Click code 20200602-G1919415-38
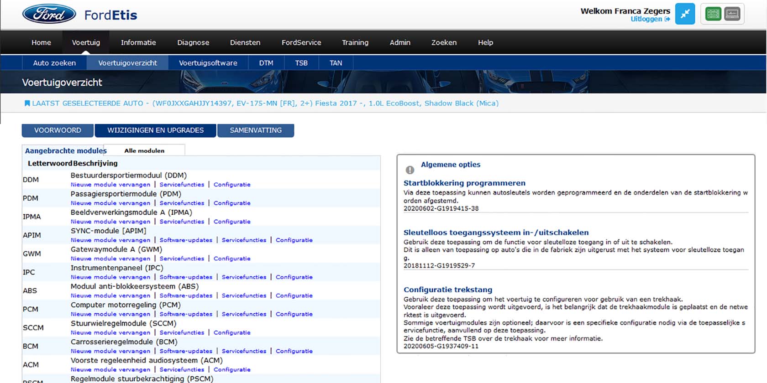767x383 pixels. tap(441, 208)
